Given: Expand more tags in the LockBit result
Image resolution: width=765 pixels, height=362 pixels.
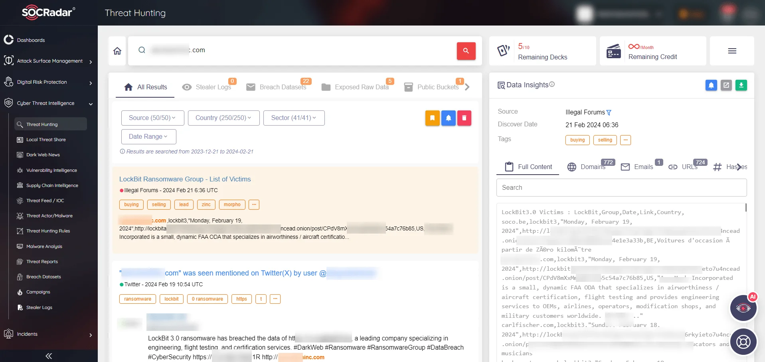Looking at the screenshot, I should click(254, 205).
